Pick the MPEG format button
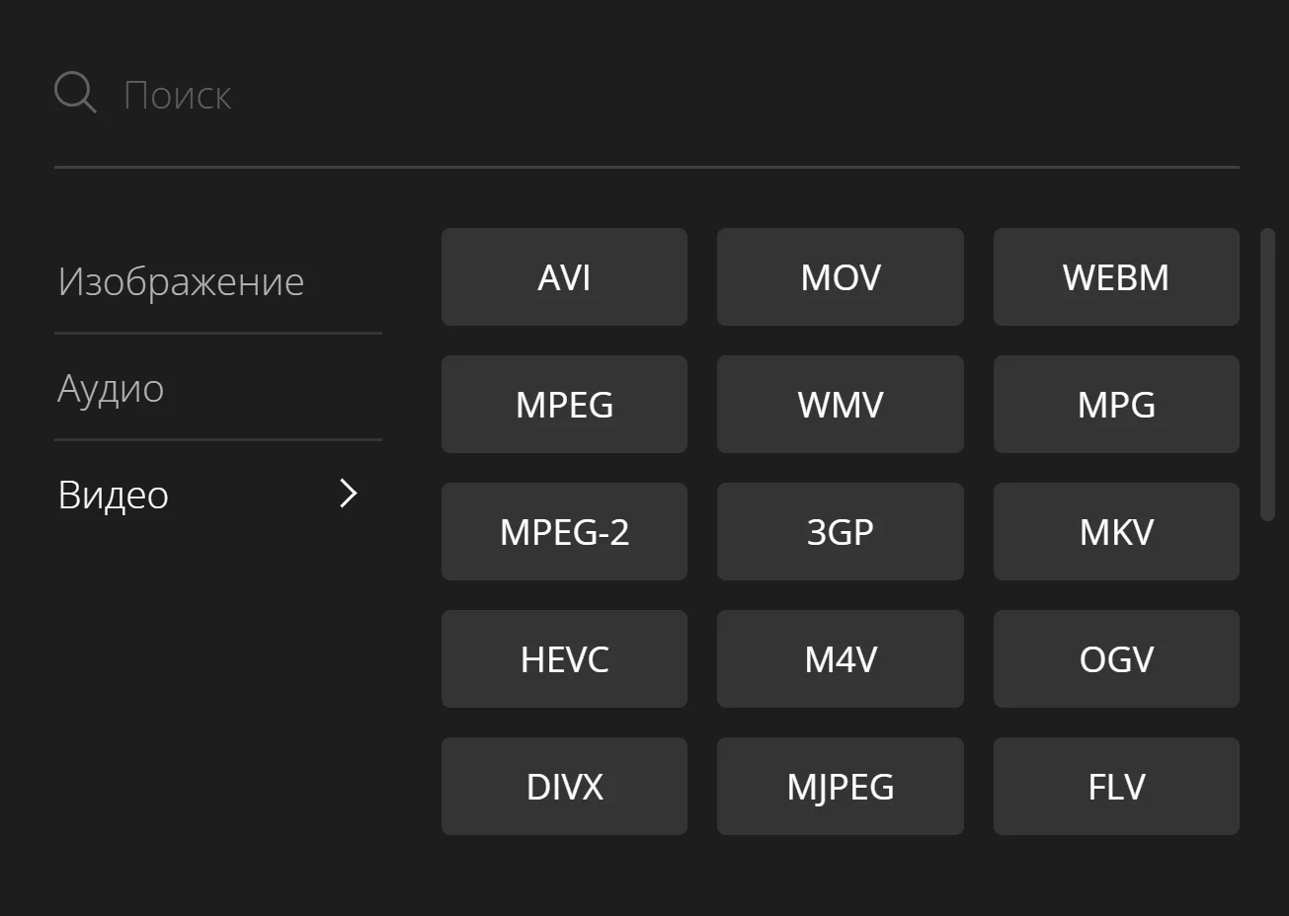Viewport: 1289px width, 916px height. (564, 405)
